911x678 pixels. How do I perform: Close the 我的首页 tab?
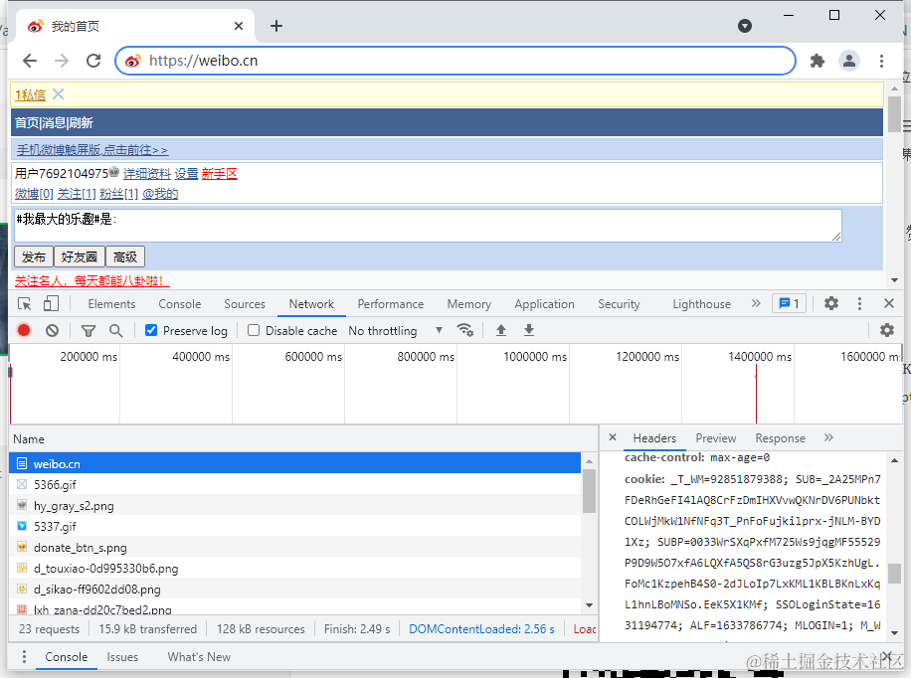[239, 26]
